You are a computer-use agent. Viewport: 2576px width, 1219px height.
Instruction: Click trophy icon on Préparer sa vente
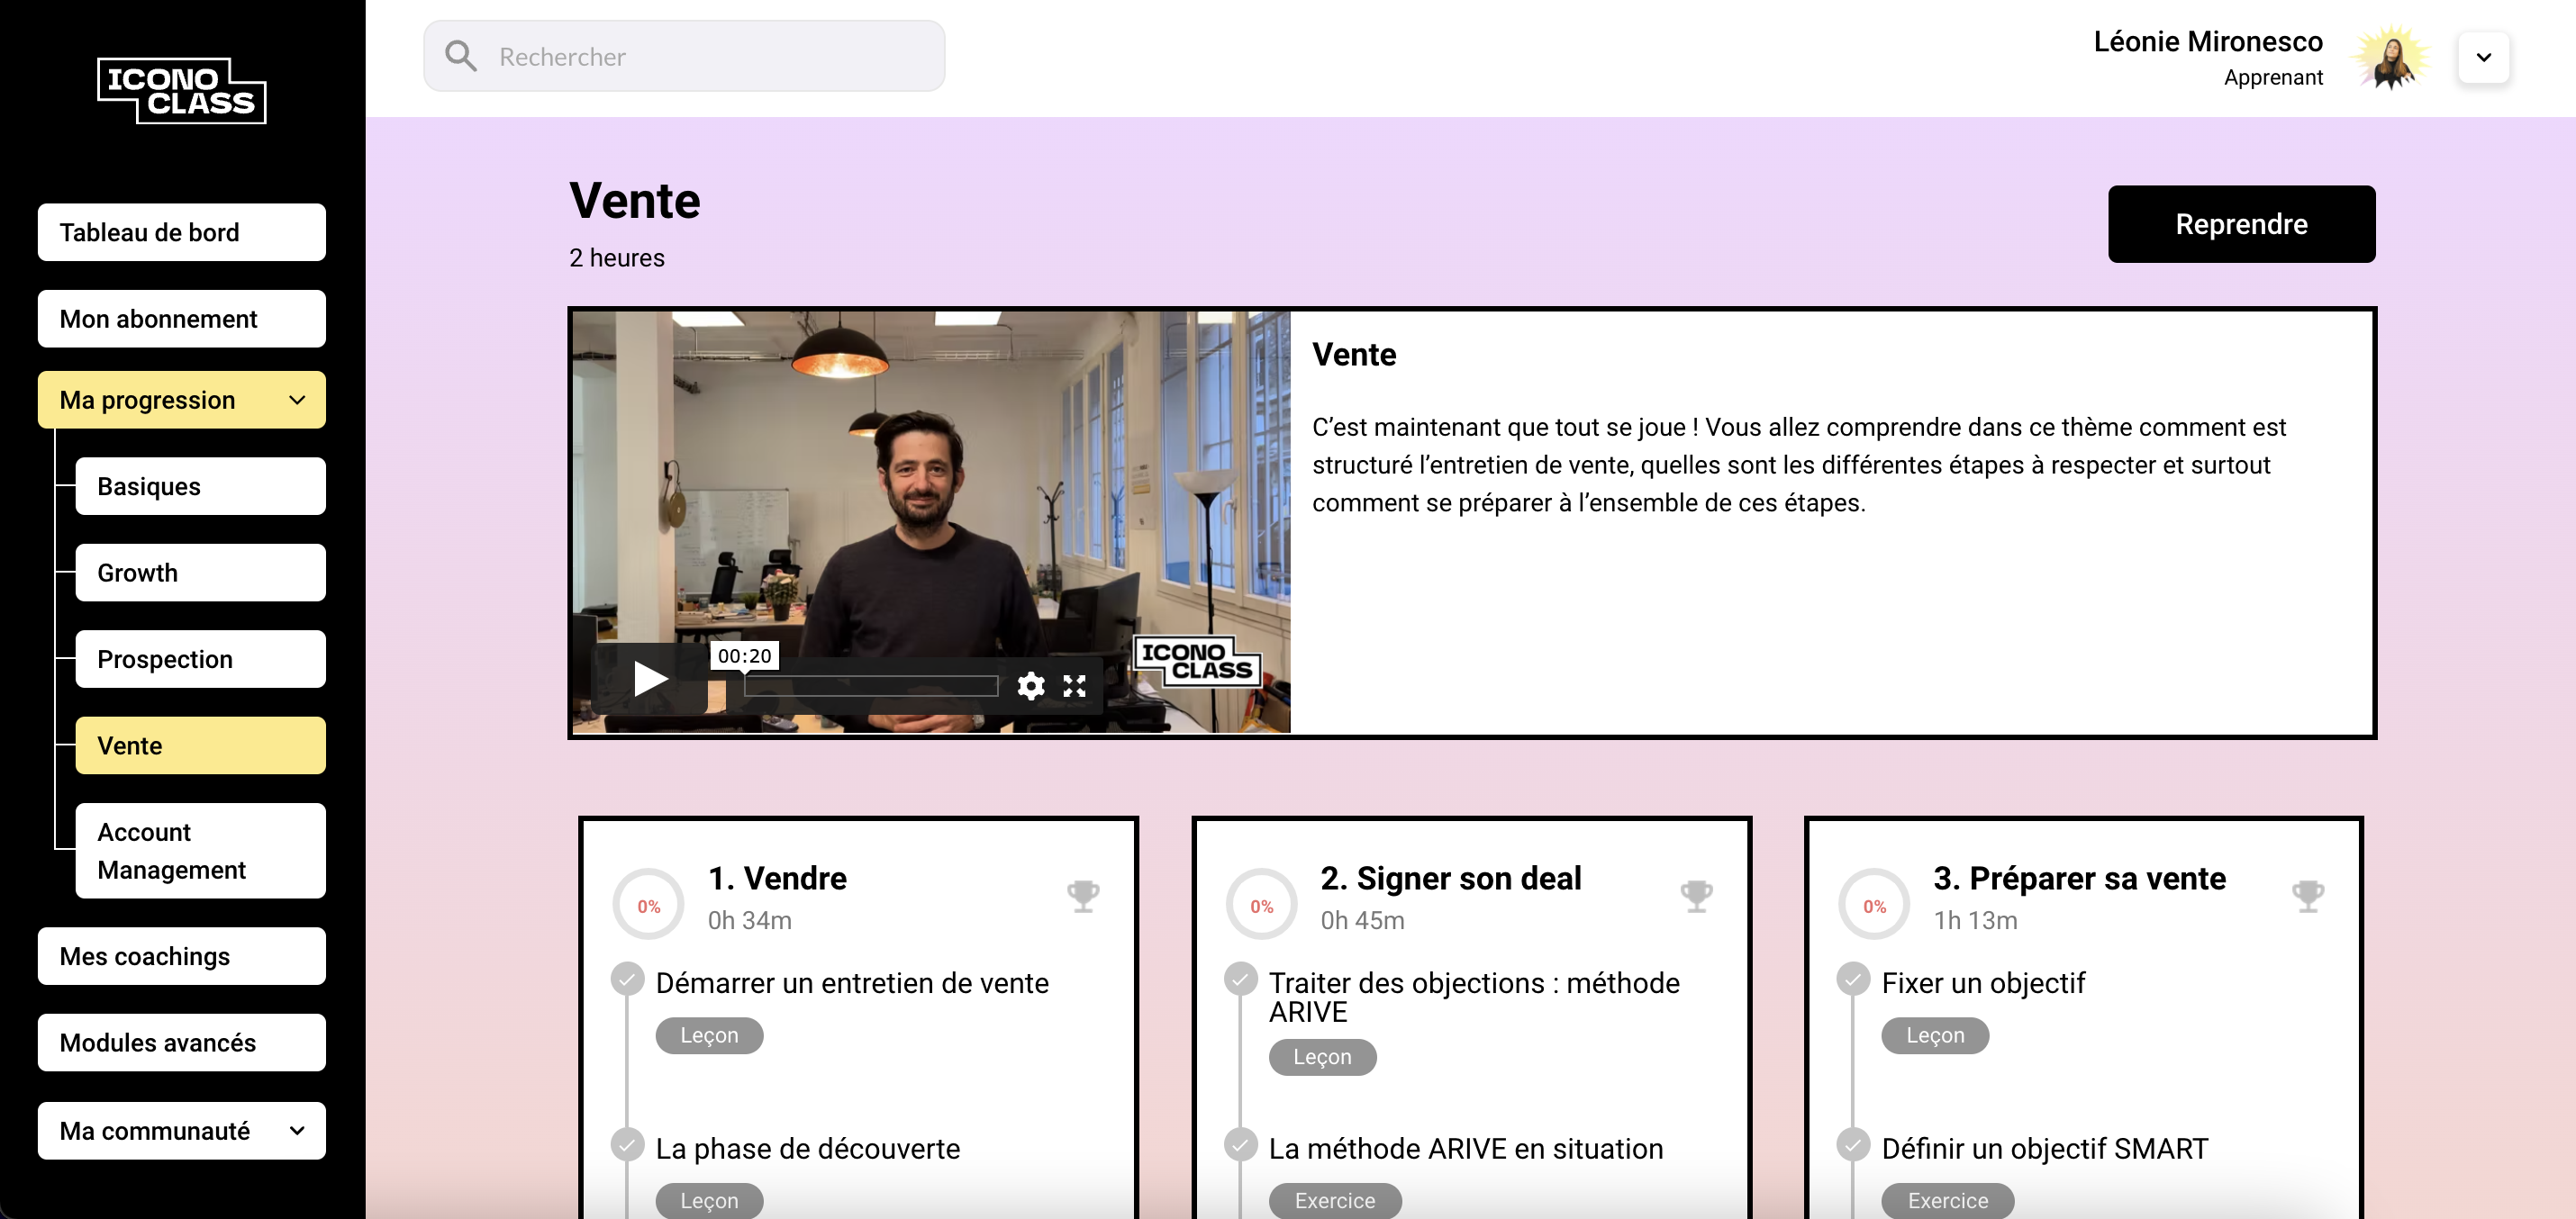2308,895
